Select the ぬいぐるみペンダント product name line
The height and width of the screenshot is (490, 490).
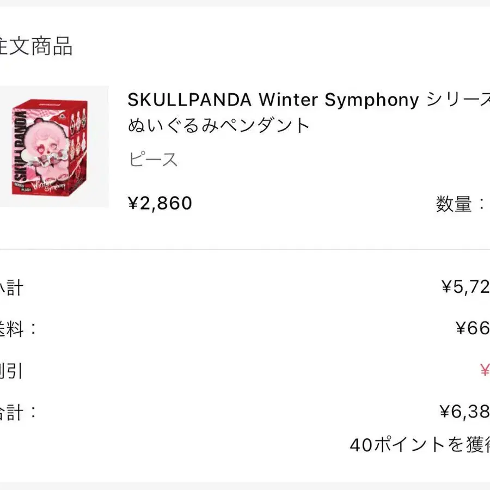(x=218, y=125)
